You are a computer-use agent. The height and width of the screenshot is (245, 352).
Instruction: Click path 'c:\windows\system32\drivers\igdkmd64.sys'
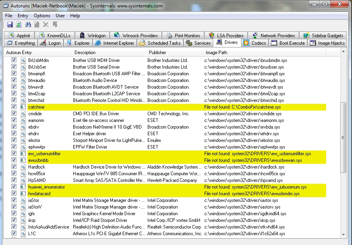click(245, 214)
